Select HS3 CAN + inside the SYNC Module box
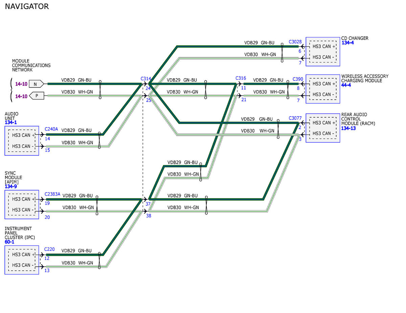The height and width of the screenshot is (313, 406). click(x=23, y=199)
